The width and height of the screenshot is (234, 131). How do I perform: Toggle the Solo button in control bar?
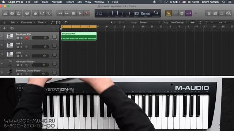182,13
